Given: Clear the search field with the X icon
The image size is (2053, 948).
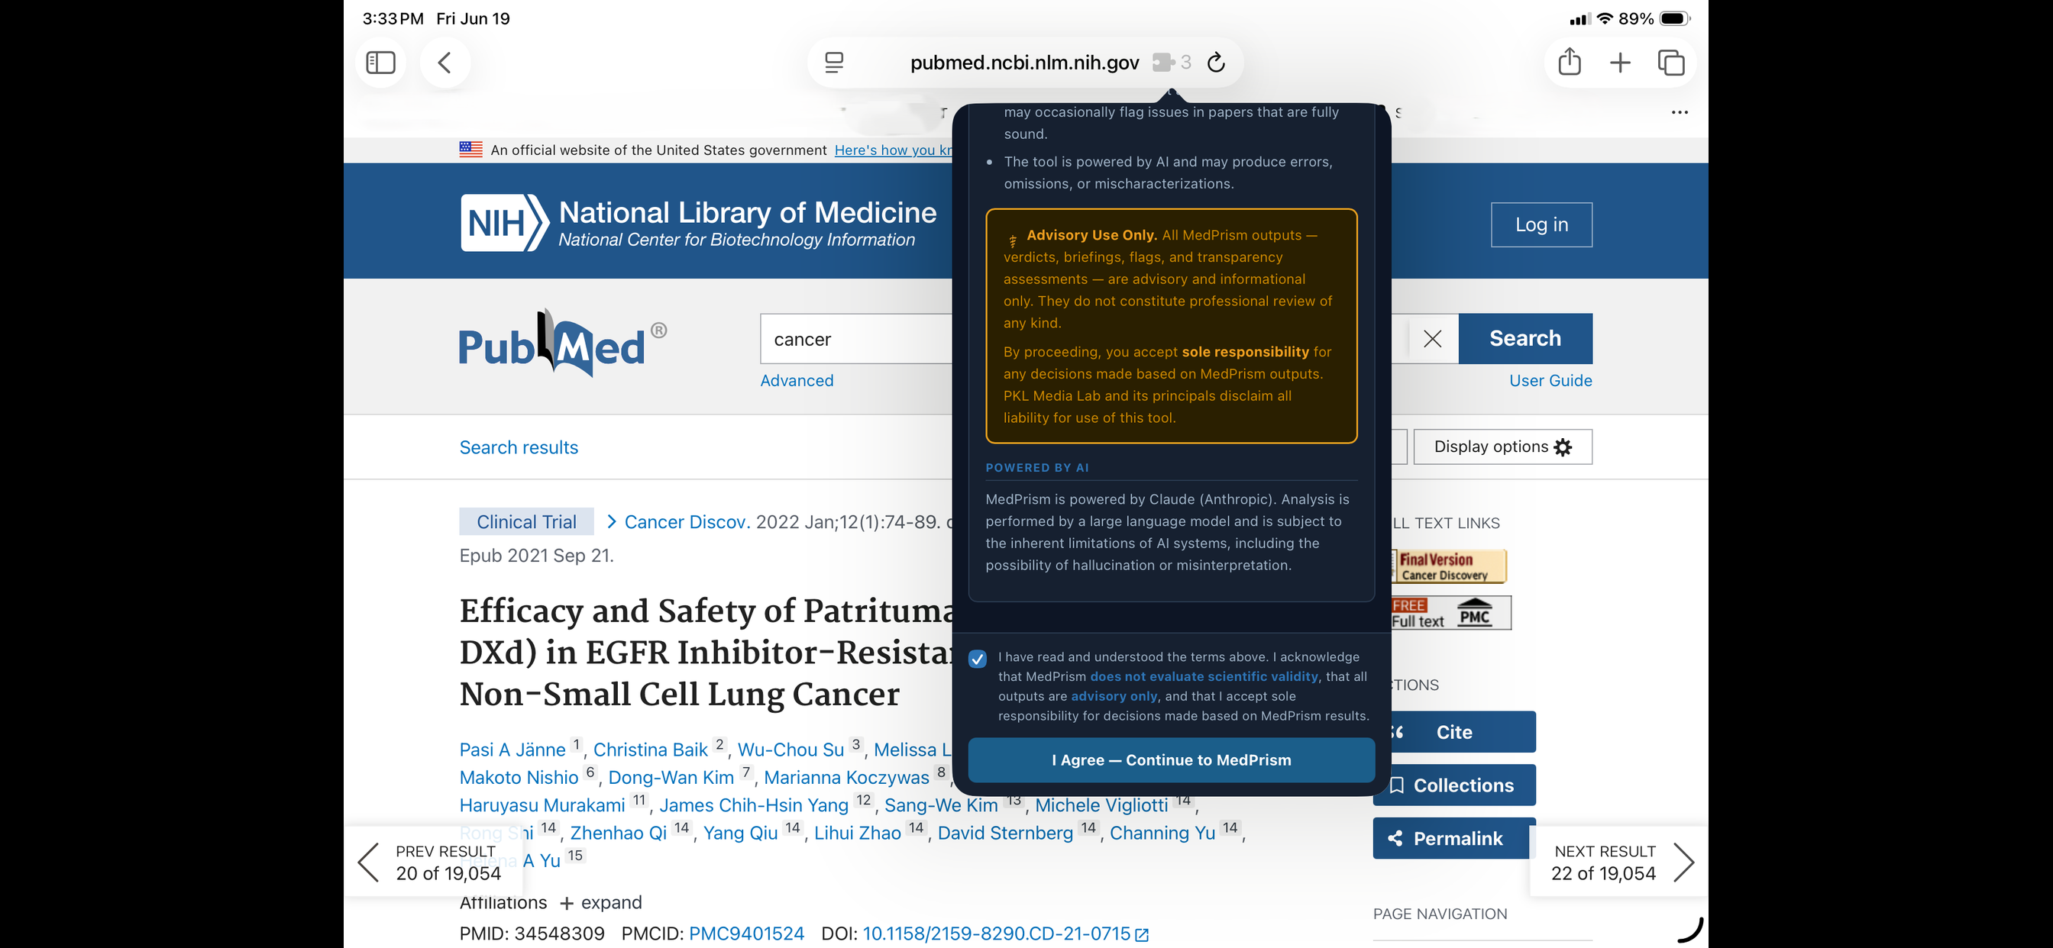Looking at the screenshot, I should pos(1432,339).
